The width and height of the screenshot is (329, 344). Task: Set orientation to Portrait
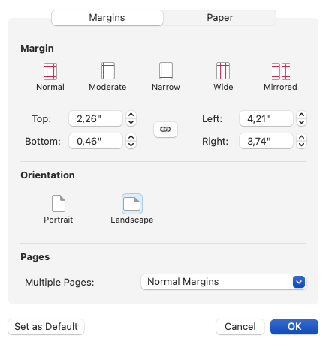[59, 203]
